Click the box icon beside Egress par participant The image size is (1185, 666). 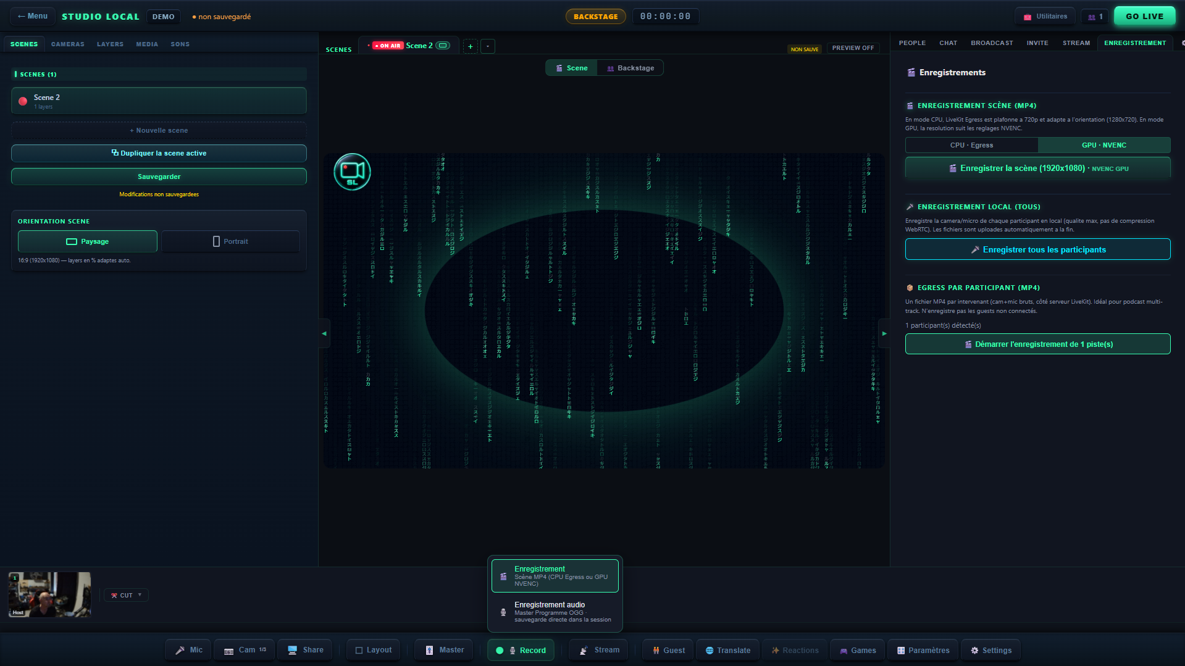(x=910, y=288)
